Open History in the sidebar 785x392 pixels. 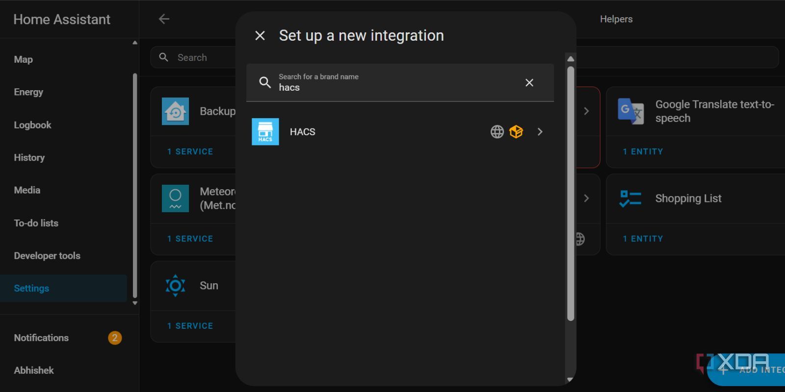pyautogui.click(x=64, y=158)
